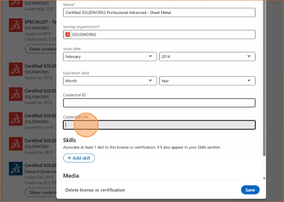
Task: Click the logo beside the Issued May 2018 certification
Action: [16, 4]
